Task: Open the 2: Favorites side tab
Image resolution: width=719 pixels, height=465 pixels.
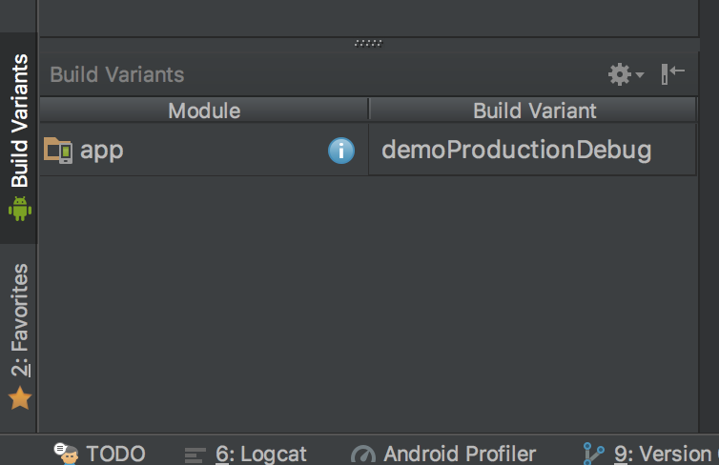Action: coord(19,320)
